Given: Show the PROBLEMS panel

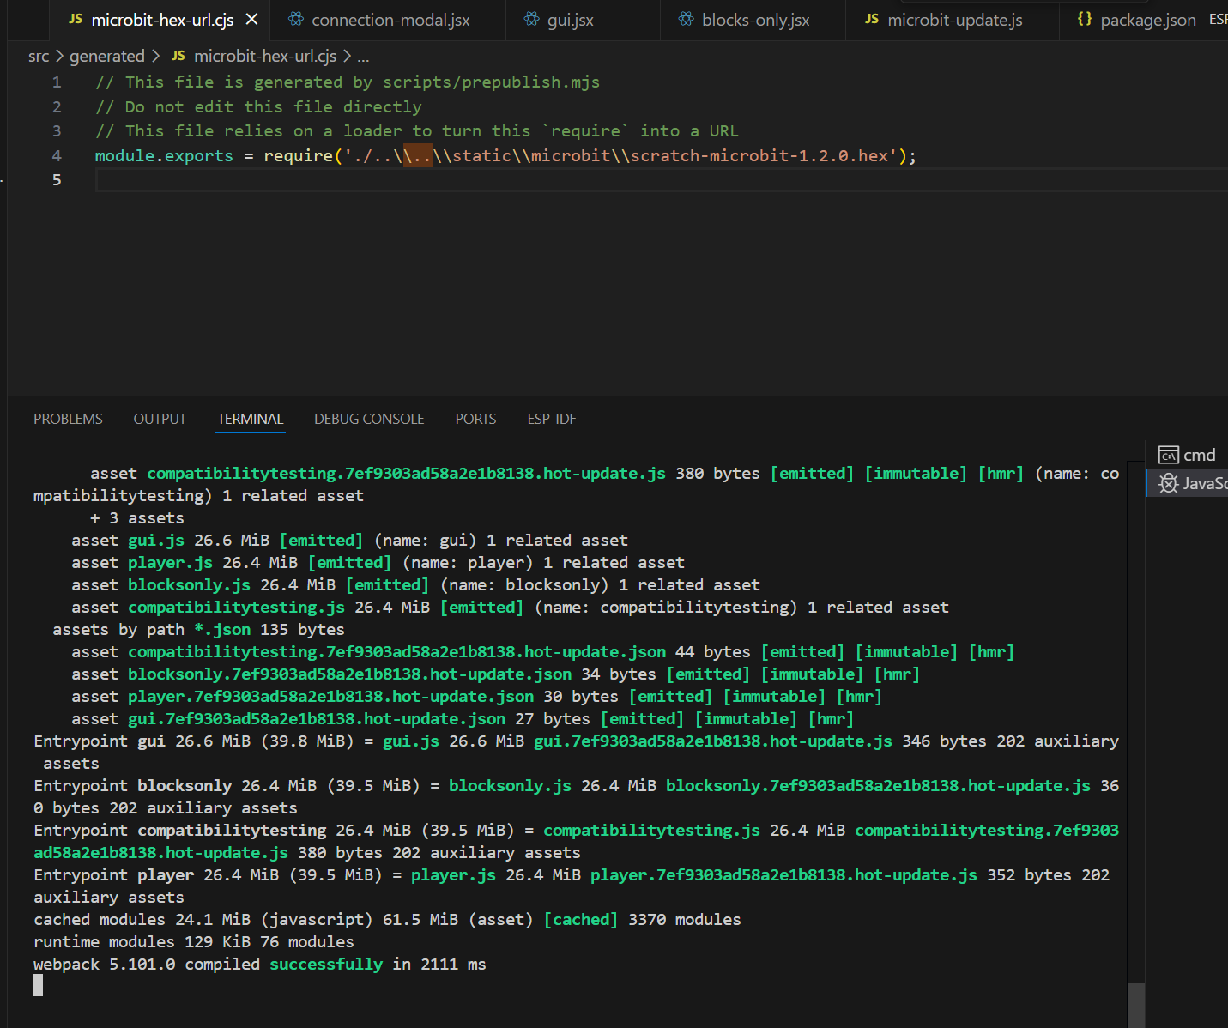Looking at the screenshot, I should tap(68, 419).
